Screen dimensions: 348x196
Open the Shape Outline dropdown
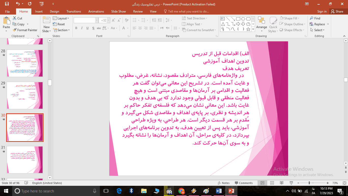coord(293,24)
